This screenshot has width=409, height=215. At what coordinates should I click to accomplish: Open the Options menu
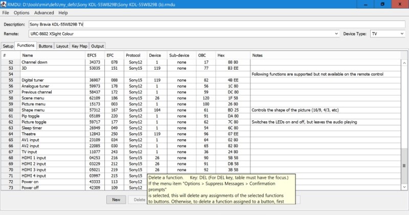pos(21,12)
